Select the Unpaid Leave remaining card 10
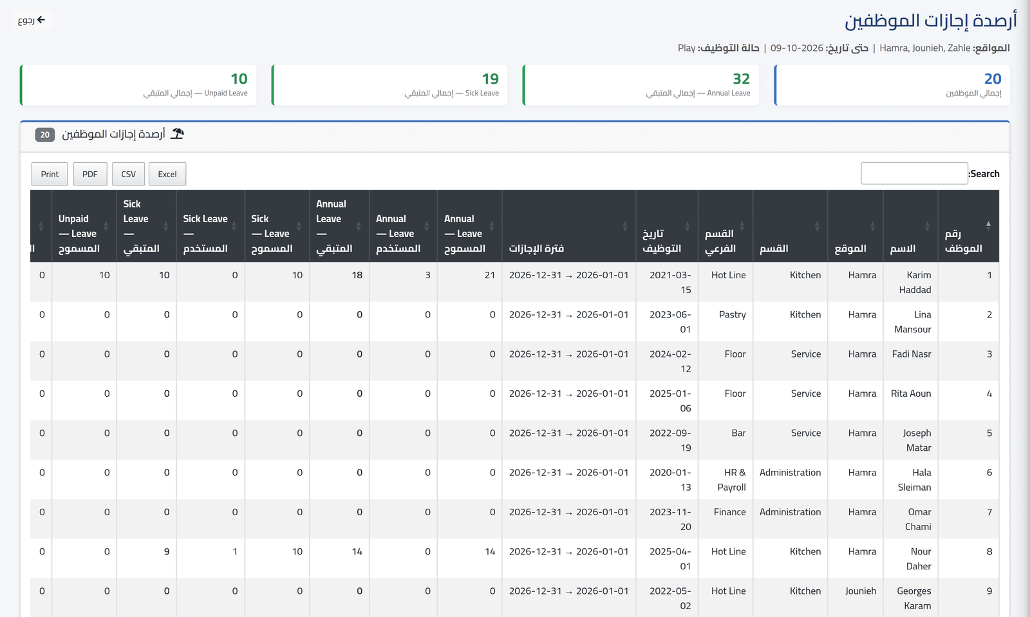1030x617 pixels. pyautogui.click(x=138, y=85)
